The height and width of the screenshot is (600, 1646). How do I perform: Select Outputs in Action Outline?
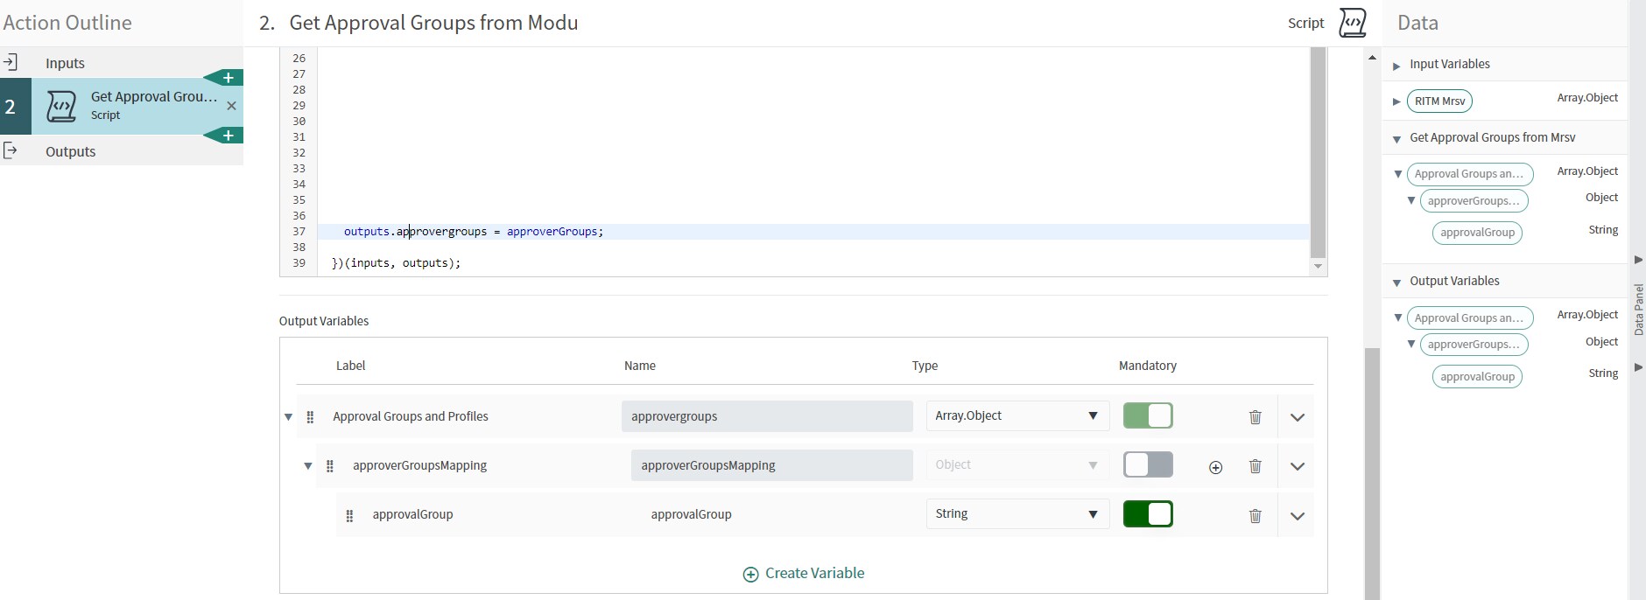tap(70, 151)
